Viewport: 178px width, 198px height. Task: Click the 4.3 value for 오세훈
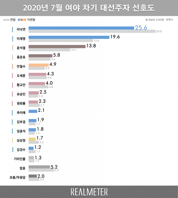point(51,74)
